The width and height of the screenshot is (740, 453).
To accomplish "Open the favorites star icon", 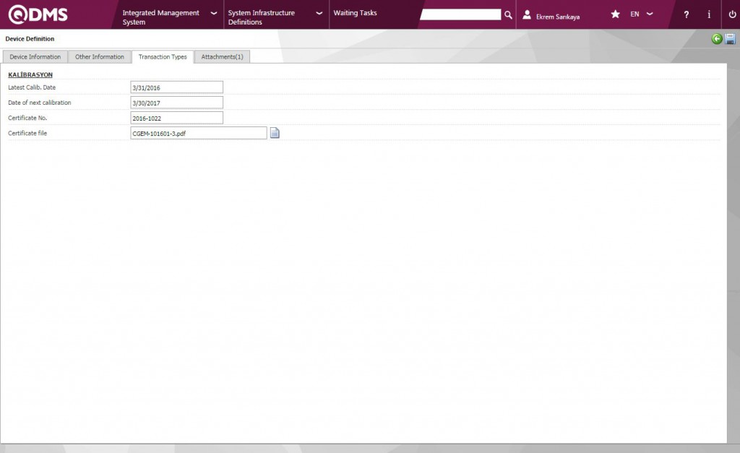I will [x=615, y=14].
